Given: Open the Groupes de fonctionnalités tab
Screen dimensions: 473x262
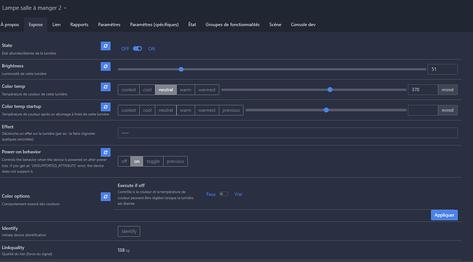Looking at the screenshot, I should click(x=232, y=25).
